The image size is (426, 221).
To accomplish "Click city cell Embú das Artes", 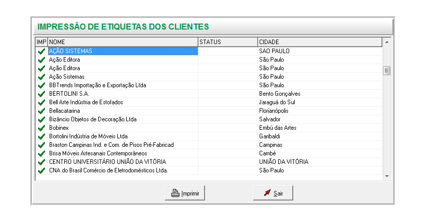I will click(320, 128).
